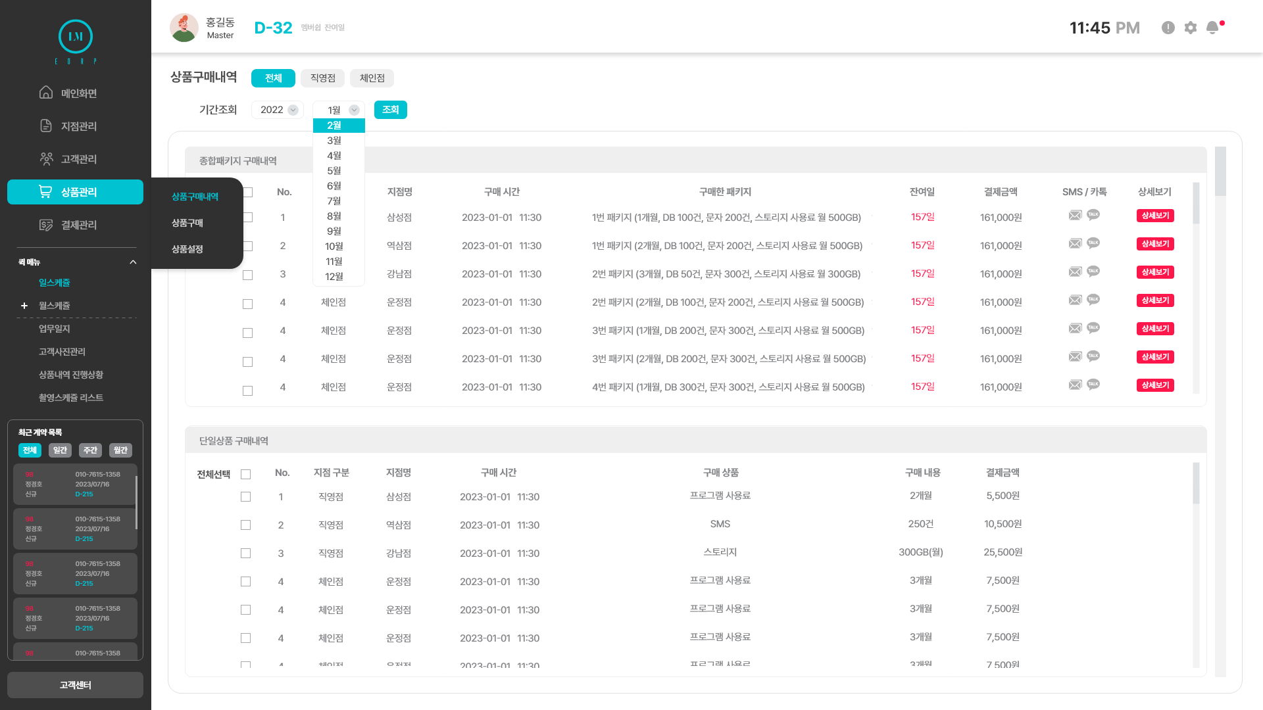Open 상품구매 from the submenu
Image resolution: width=1263 pixels, height=710 pixels.
coord(187,223)
